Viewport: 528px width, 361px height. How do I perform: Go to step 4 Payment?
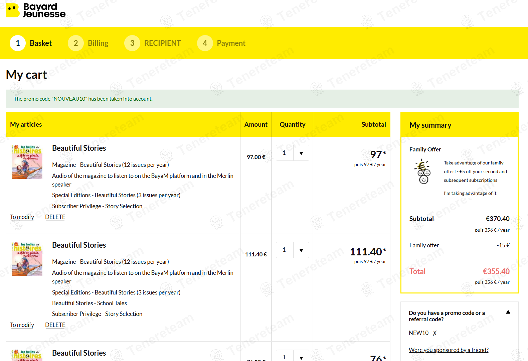221,43
